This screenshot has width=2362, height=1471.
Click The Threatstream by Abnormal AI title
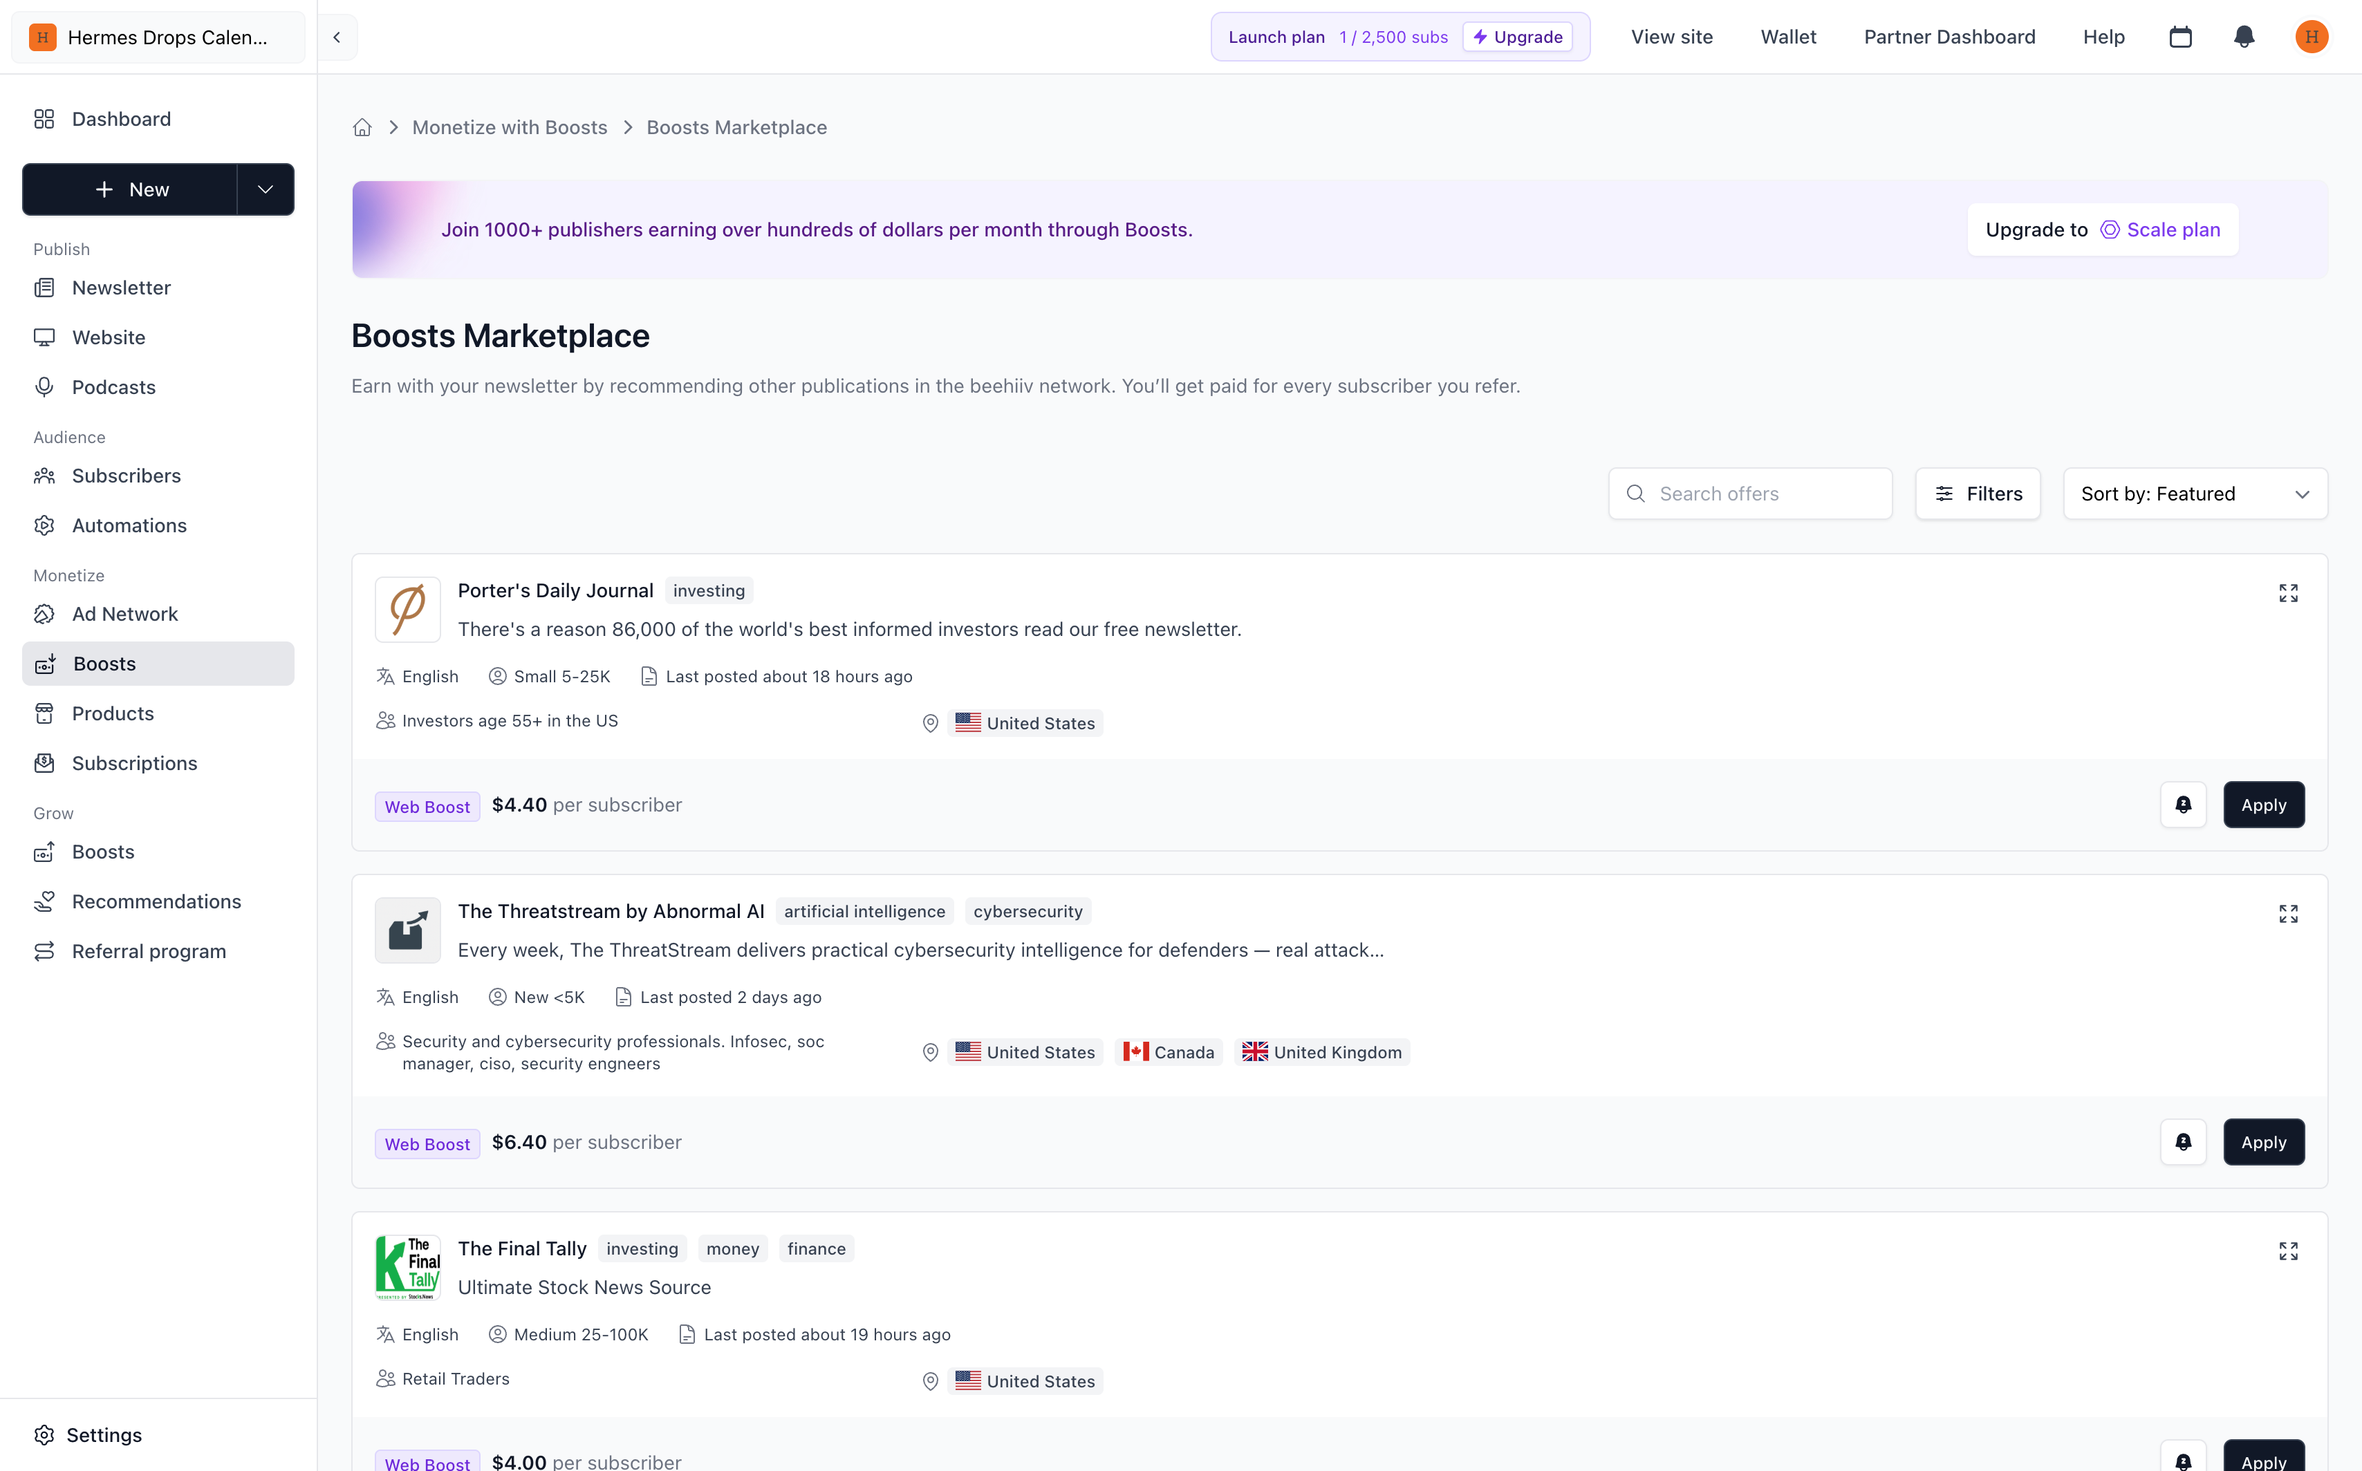point(611,912)
